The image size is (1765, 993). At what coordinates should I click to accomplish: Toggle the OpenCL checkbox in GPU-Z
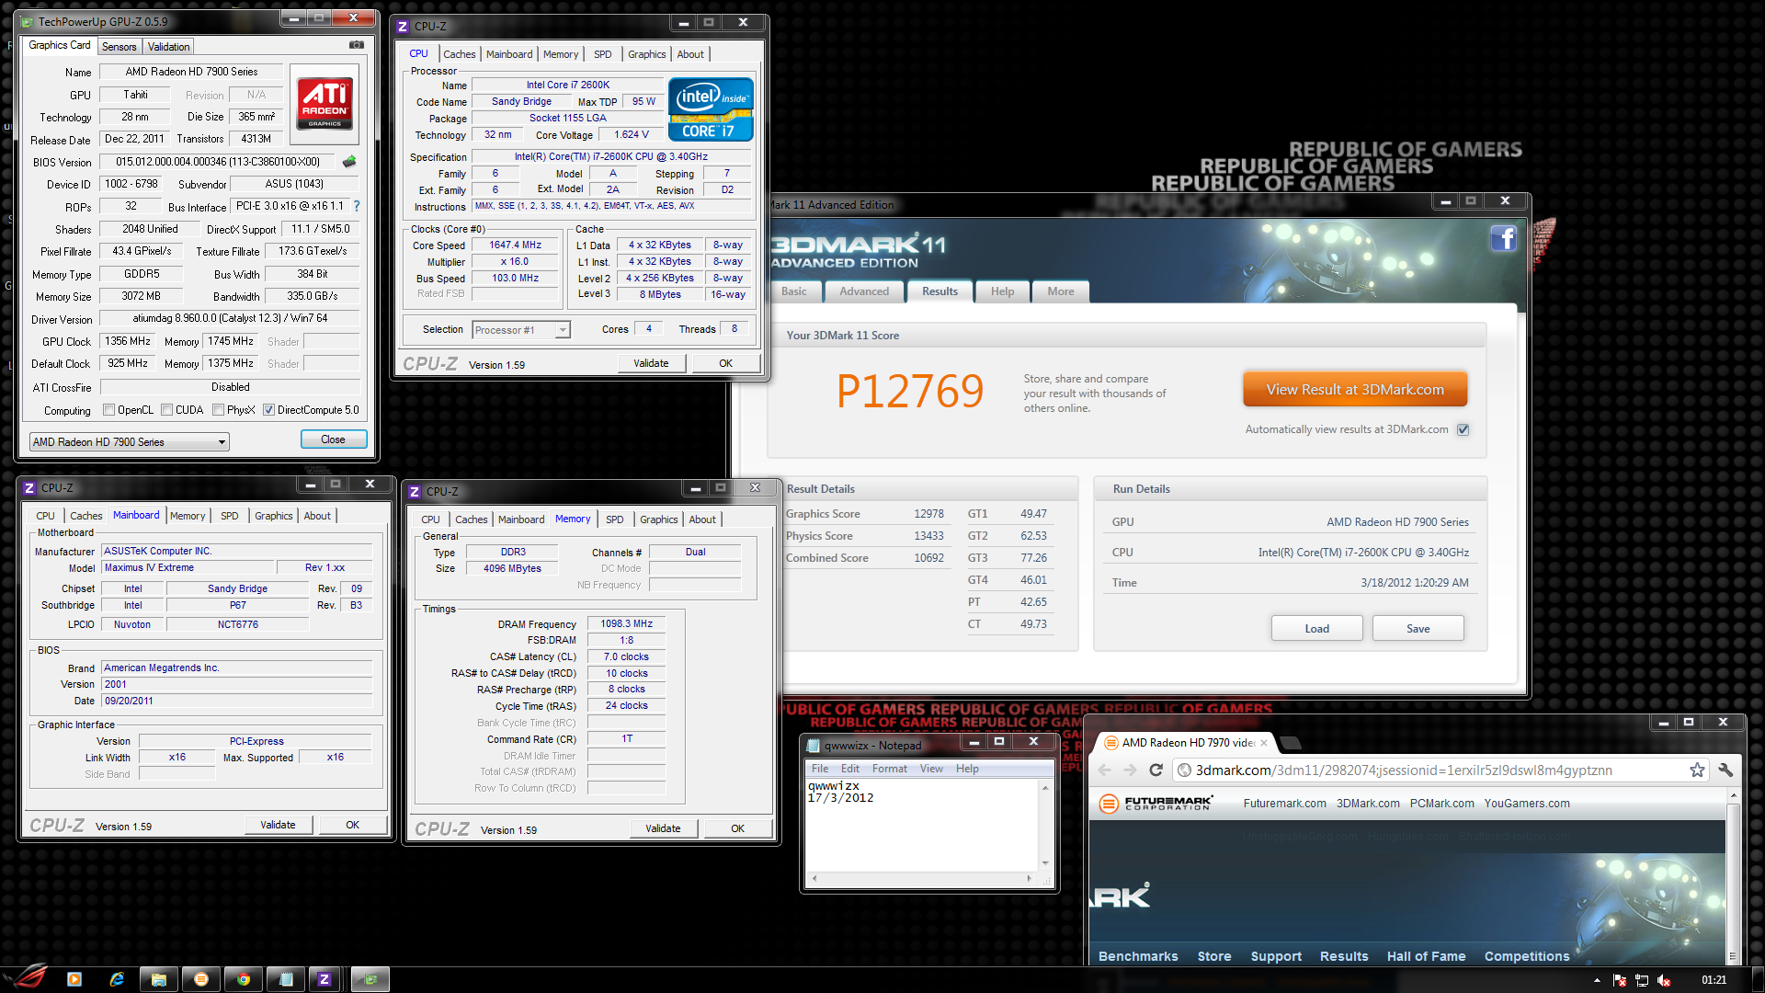point(109,410)
